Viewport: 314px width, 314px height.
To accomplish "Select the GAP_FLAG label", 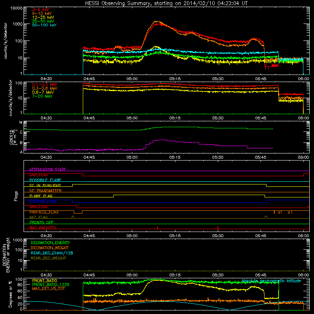I will tap(38, 175).
